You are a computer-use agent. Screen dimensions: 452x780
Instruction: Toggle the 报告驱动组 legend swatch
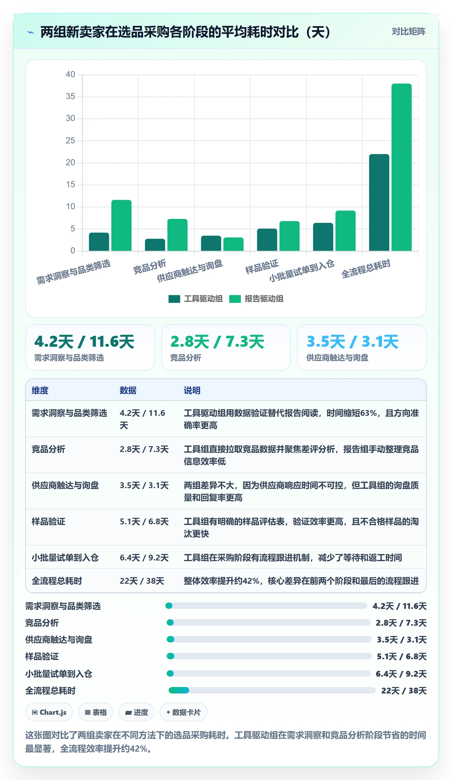(235, 299)
